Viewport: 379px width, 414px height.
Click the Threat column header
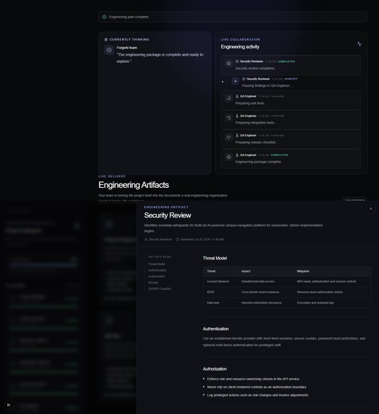(x=211, y=271)
